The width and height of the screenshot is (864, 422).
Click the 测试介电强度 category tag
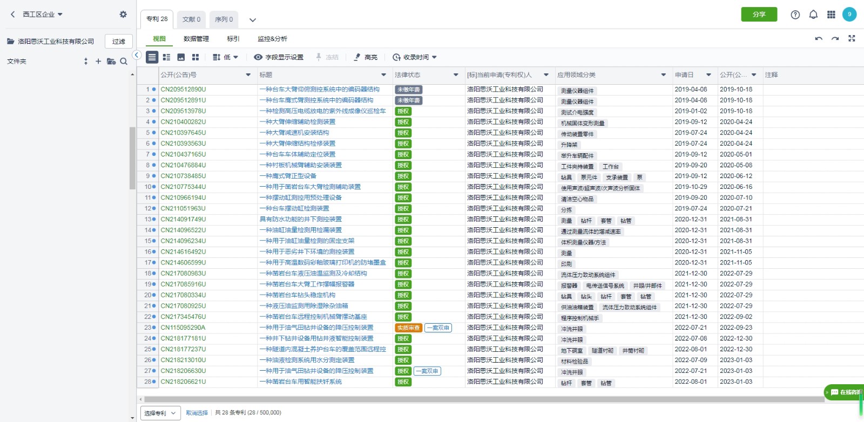[x=577, y=113]
